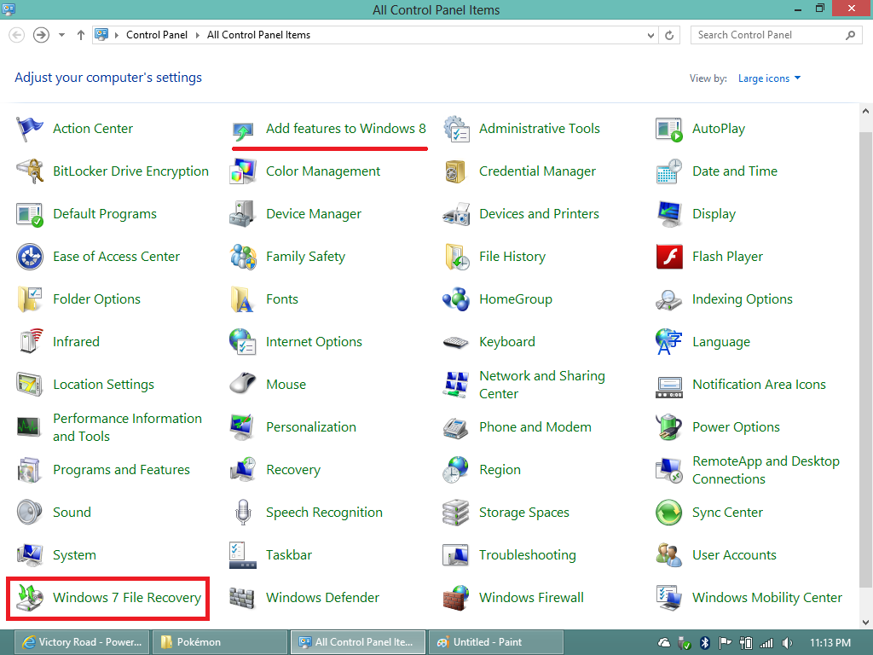The height and width of the screenshot is (655, 873).
Task: Launch the Windows Firewall icon
Action: click(x=456, y=598)
